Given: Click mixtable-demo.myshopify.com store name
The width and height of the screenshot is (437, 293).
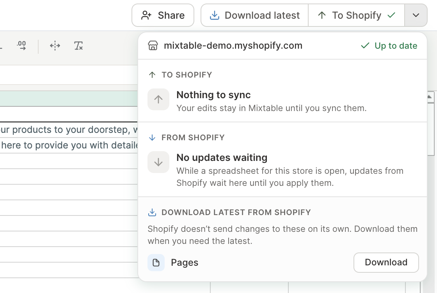Looking at the screenshot, I should [x=233, y=46].
